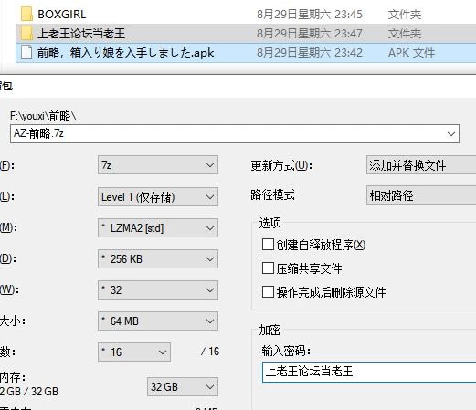Click the 输入密码: label

click(x=286, y=351)
